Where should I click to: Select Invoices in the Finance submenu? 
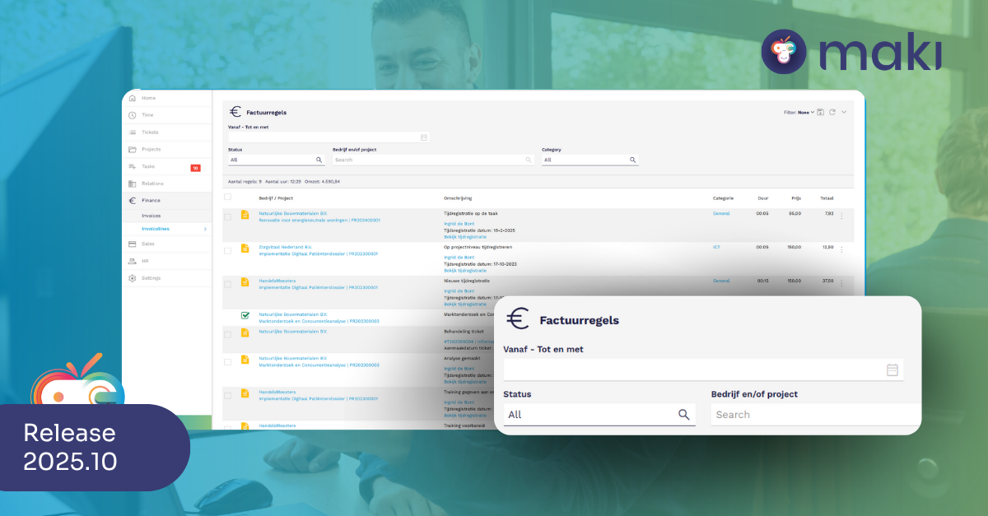(x=151, y=216)
